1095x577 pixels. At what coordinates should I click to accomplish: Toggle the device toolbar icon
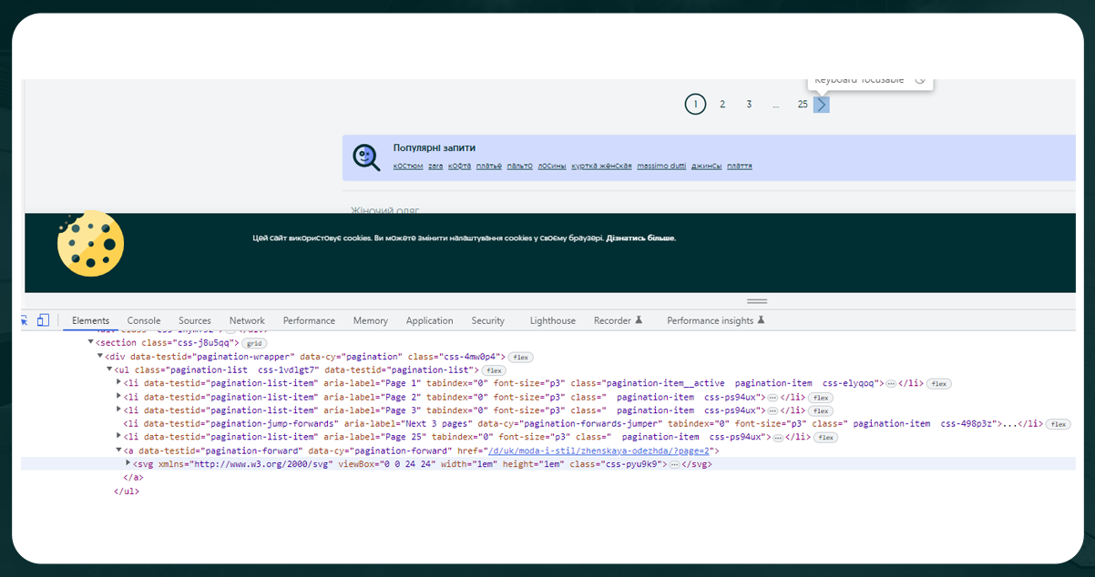click(43, 319)
